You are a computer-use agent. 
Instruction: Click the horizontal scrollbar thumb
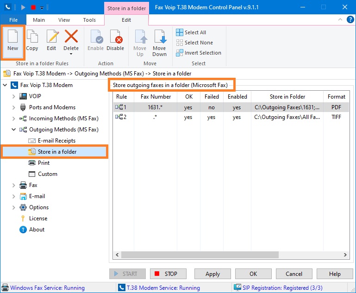(200, 255)
